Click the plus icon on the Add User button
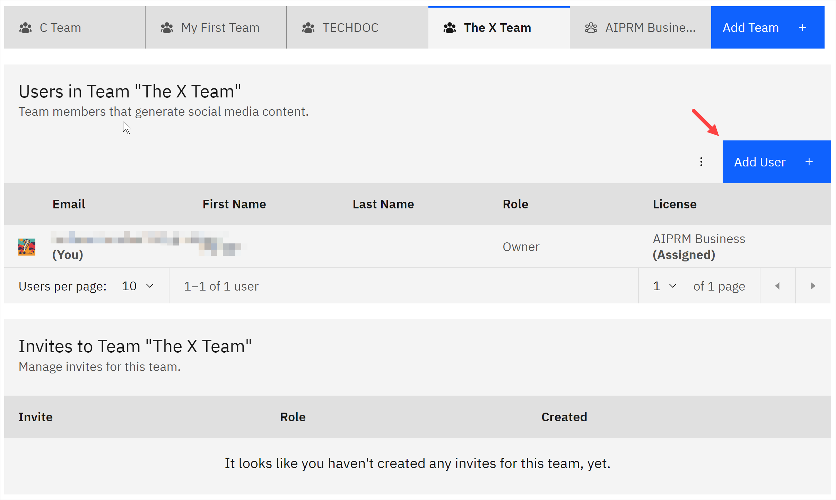Image resolution: width=836 pixels, height=500 pixels. point(809,162)
